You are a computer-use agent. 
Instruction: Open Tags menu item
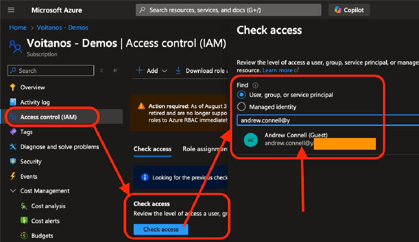tap(26, 132)
